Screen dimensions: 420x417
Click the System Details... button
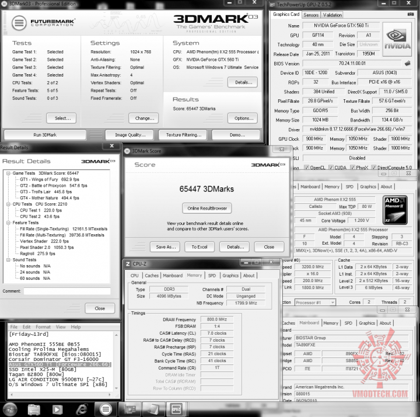click(x=243, y=82)
